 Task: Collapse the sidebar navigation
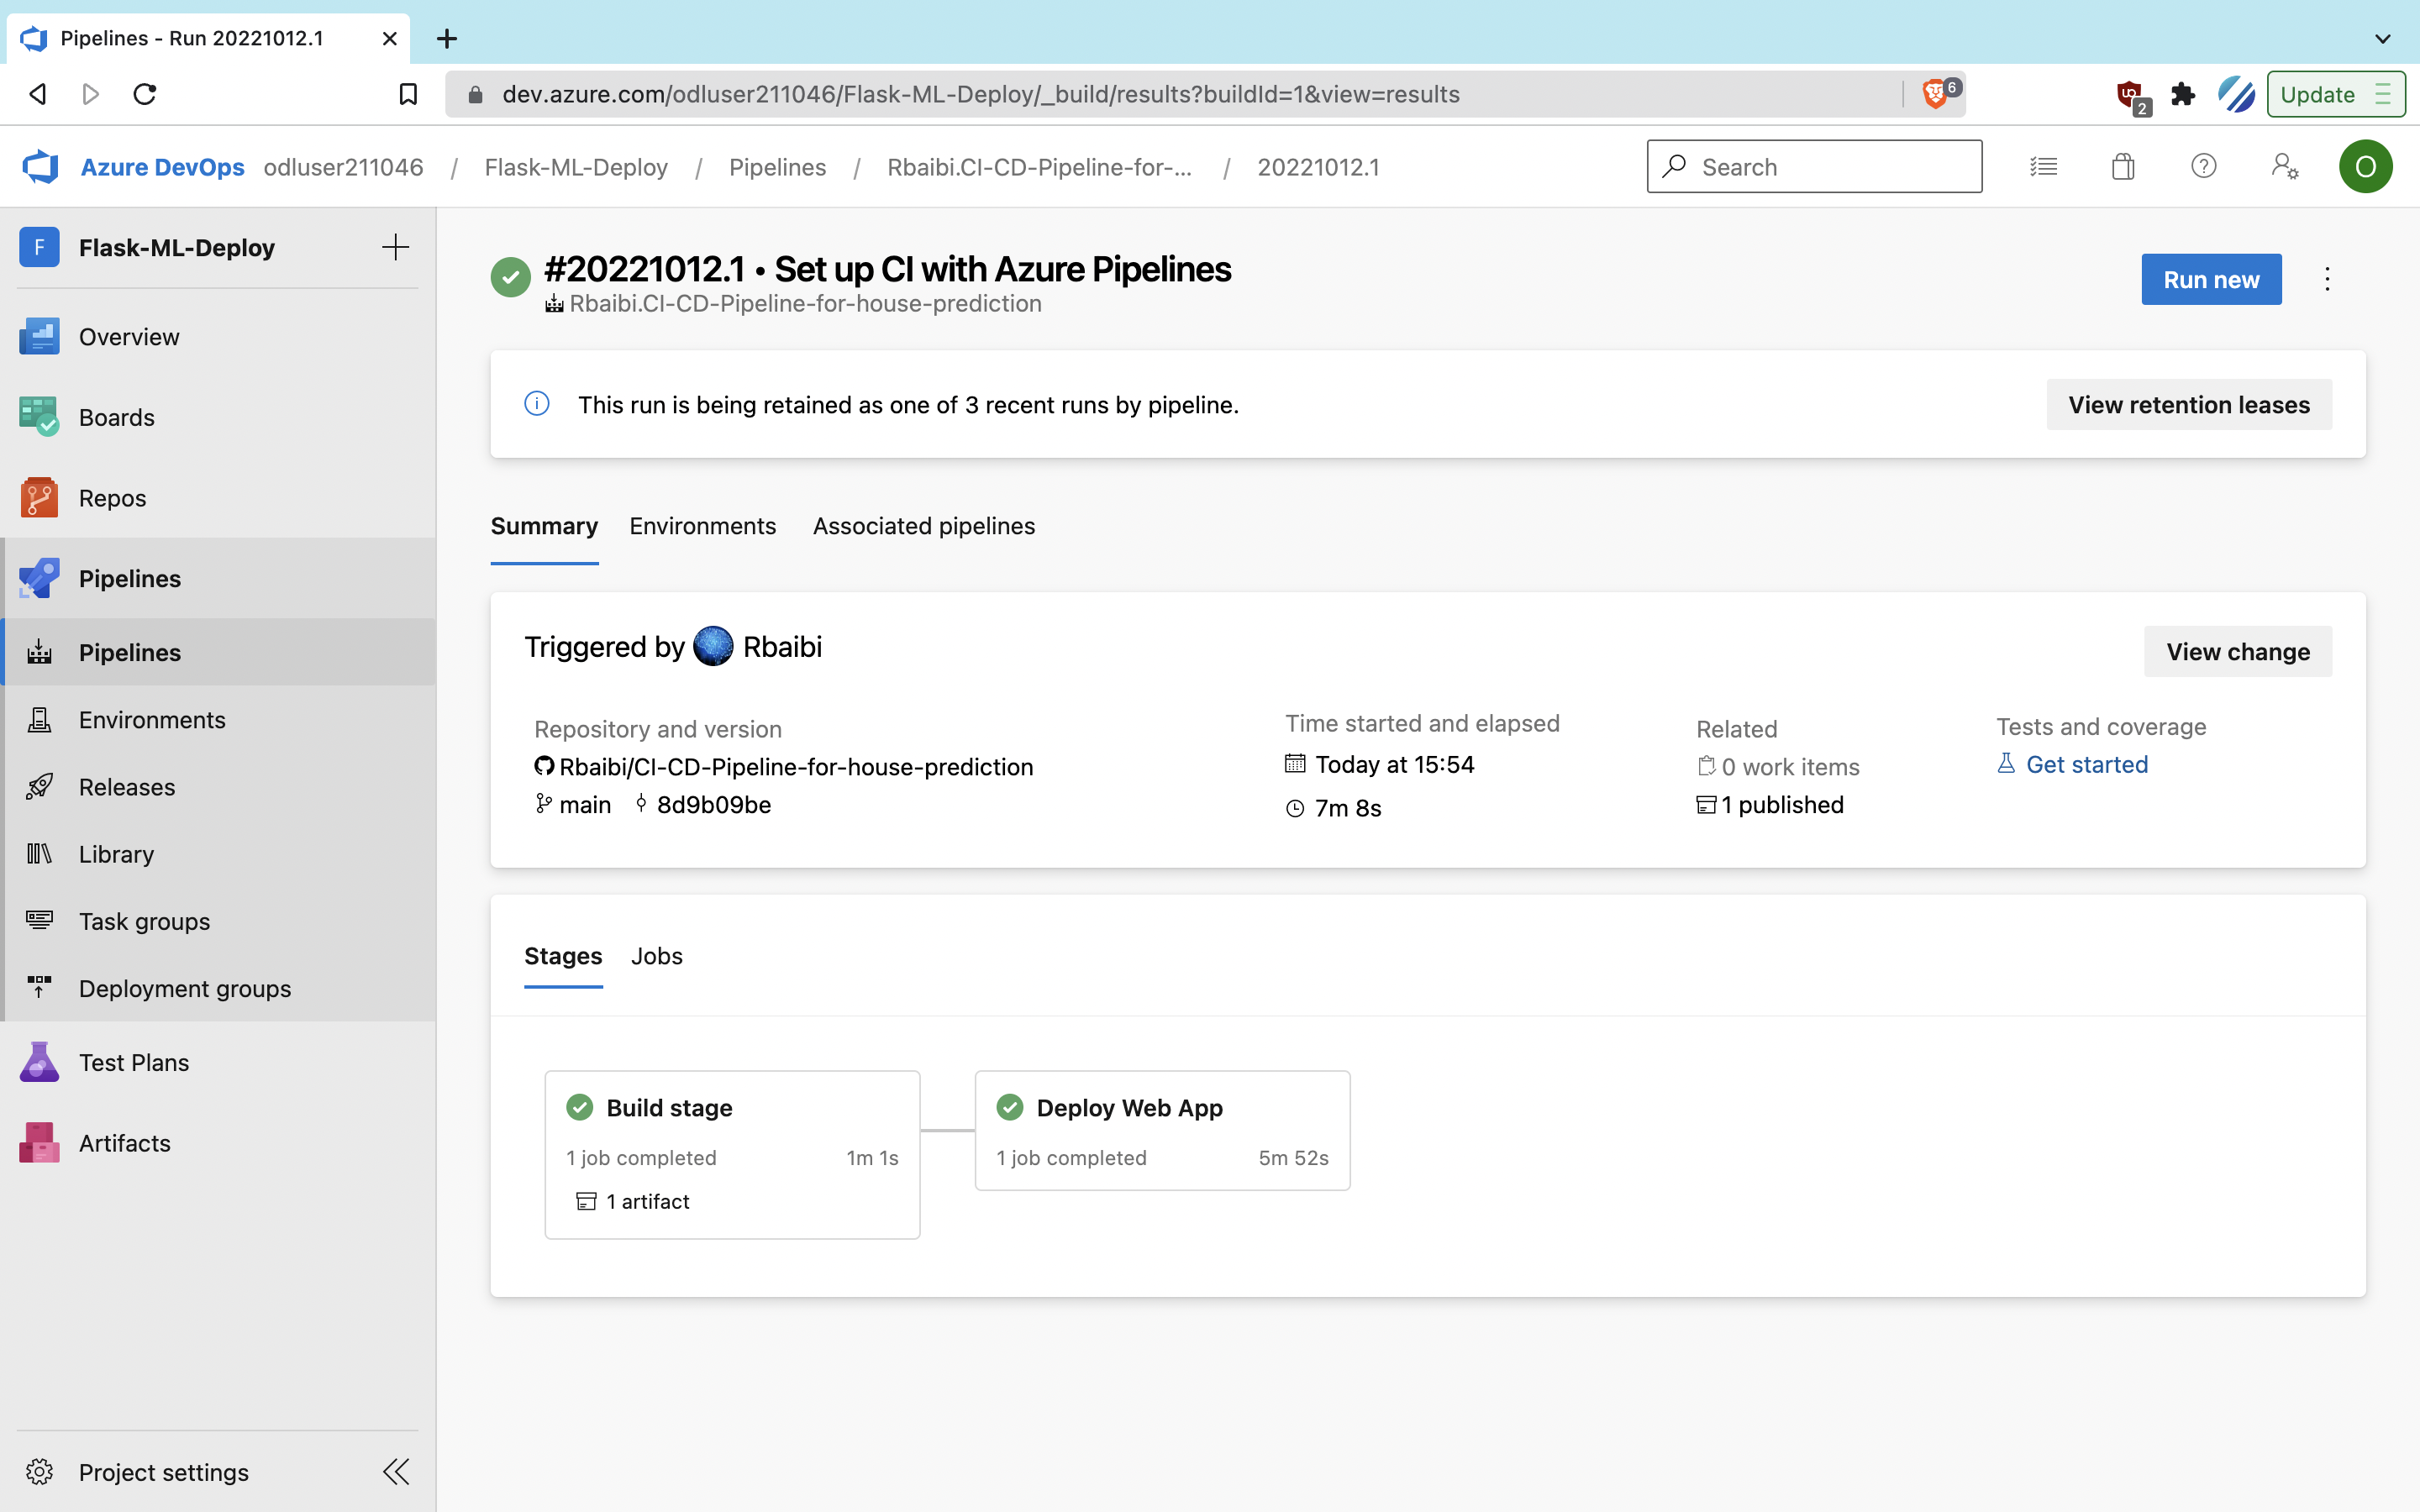click(396, 1472)
